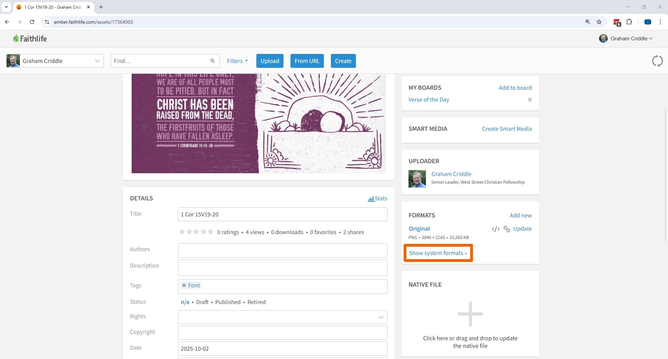
Task: Click the native file drop area text
Action: click(x=470, y=342)
